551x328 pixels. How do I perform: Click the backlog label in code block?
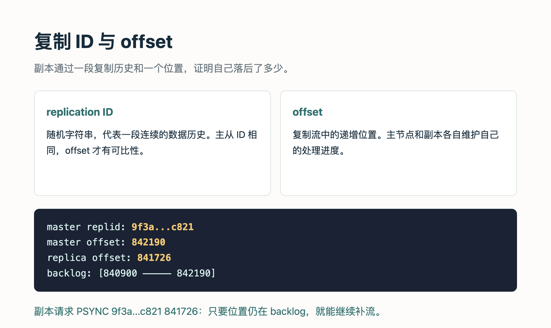69,273
